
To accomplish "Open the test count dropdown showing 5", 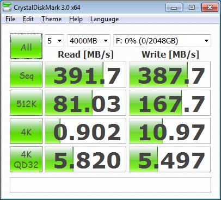I will 54,41.
